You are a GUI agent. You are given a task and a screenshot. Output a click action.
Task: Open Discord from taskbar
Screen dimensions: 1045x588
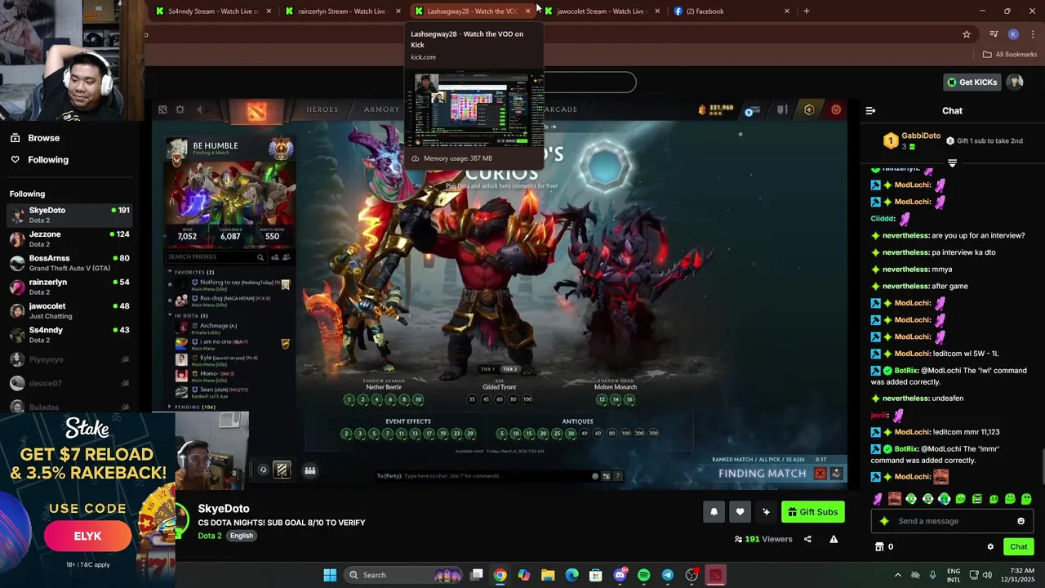(x=620, y=575)
